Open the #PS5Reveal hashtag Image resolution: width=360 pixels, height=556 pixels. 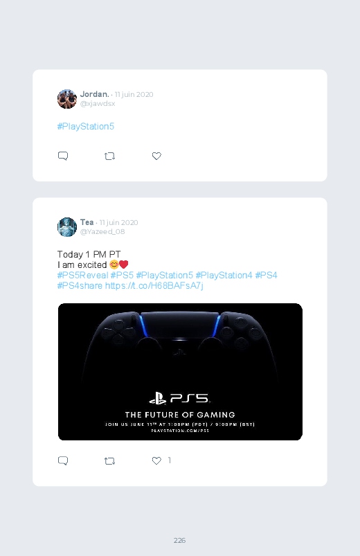click(x=82, y=275)
